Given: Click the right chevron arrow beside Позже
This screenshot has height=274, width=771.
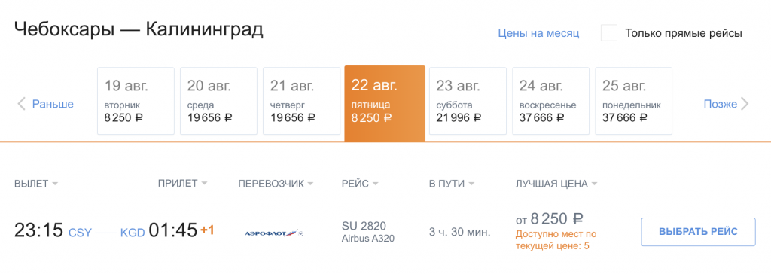Looking at the screenshot, I should click(745, 105).
